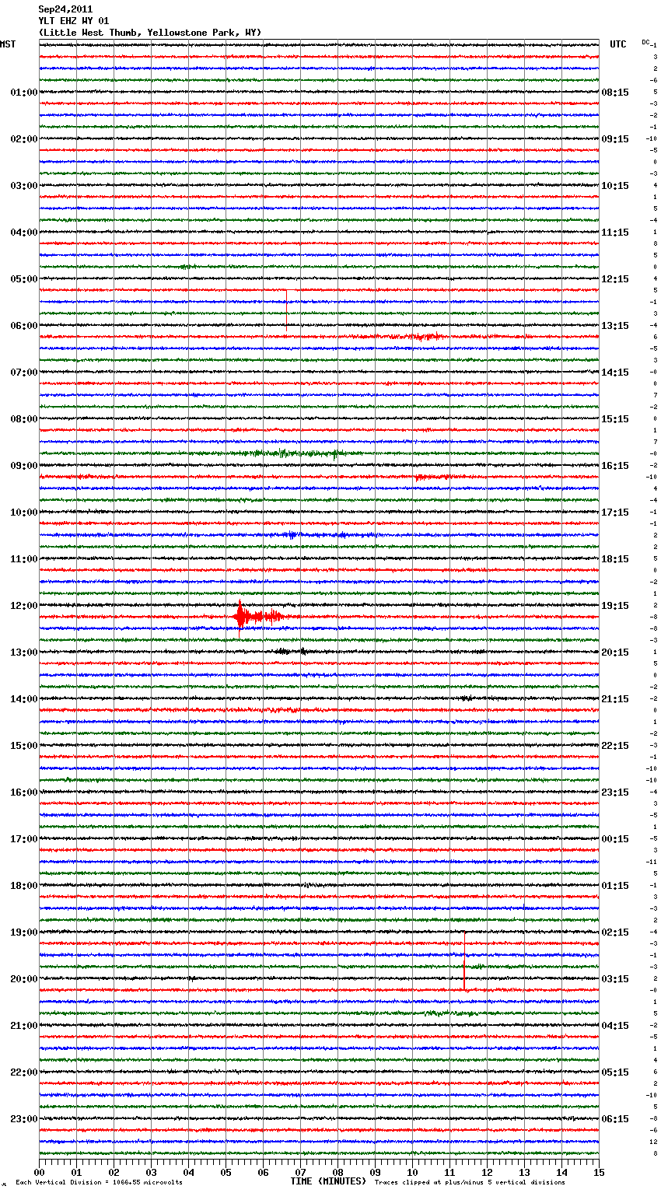Image resolution: width=661 pixels, height=1193 pixels.
Task: Click the large red seismic event near 12:15
Action: [261, 617]
